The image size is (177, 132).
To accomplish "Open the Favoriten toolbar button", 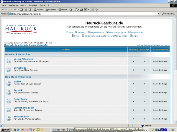I will pyautogui.click(x=50, y=10).
